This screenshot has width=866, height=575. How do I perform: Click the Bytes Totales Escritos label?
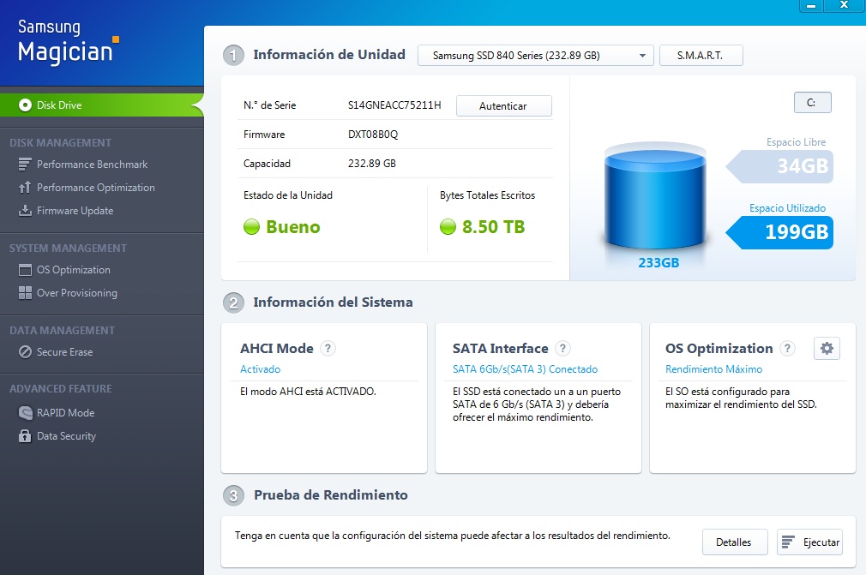tap(488, 195)
